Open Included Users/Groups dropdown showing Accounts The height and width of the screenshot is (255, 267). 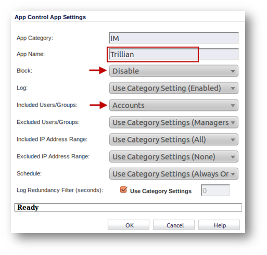[174, 105]
